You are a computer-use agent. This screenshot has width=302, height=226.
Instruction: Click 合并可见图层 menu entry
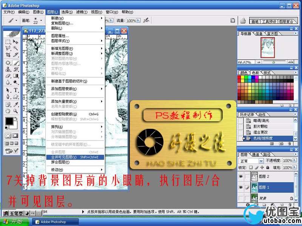click(75, 157)
